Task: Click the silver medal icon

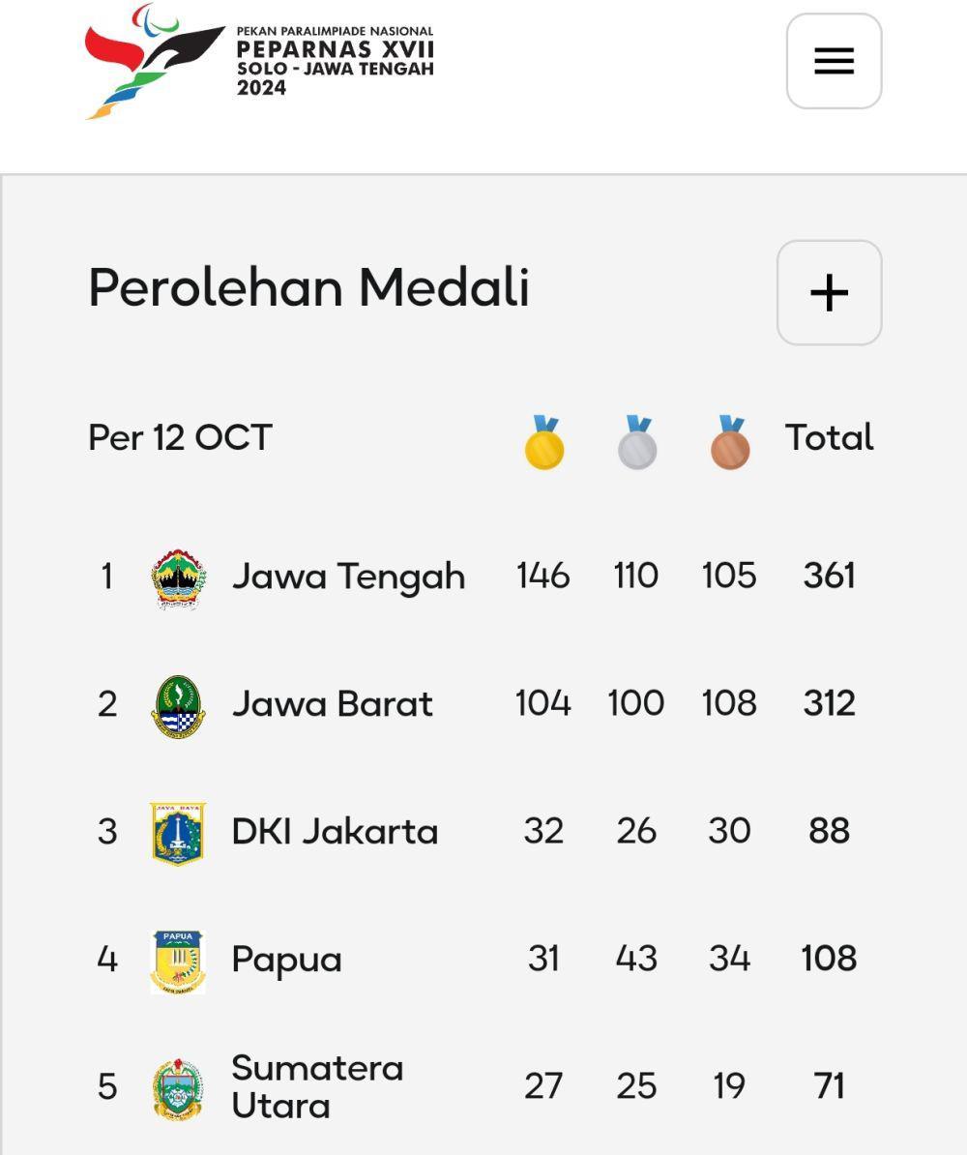Action: (x=637, y=442)
